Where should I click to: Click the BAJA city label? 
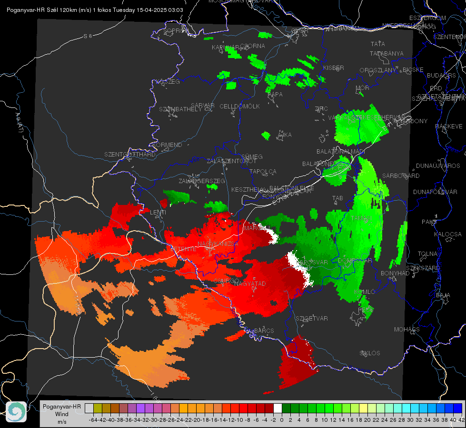click(x=443, y=295)
